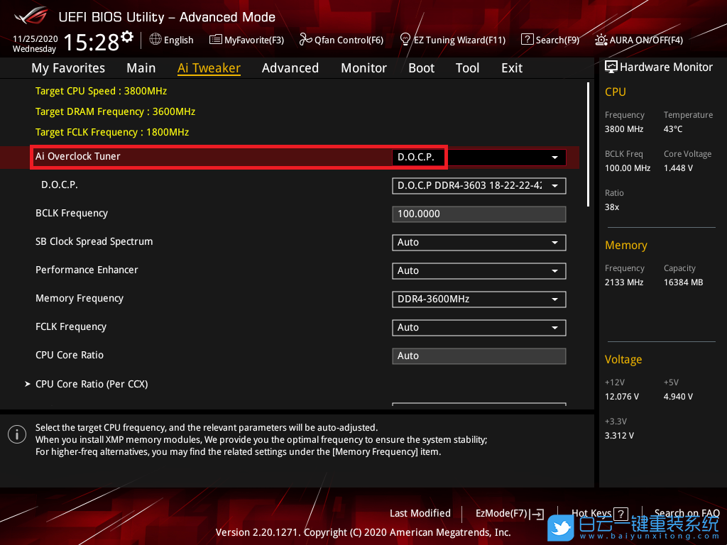This screenshot has height=545, width=727.
Task: Expand the Memory Frequency dropdown
Action: pos(479,299)
